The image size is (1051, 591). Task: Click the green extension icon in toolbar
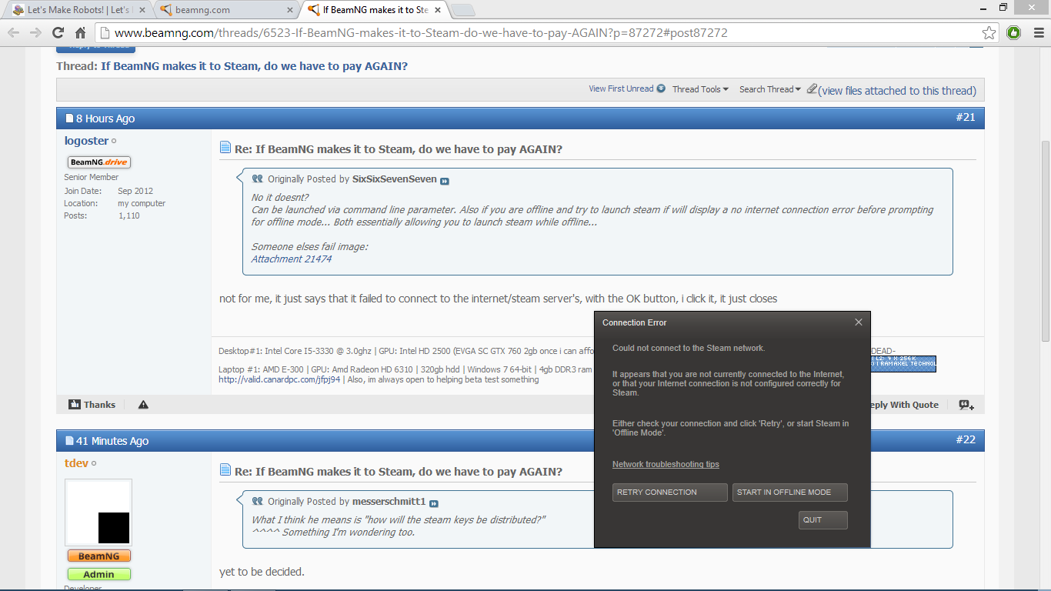(x=1014, y=33)
